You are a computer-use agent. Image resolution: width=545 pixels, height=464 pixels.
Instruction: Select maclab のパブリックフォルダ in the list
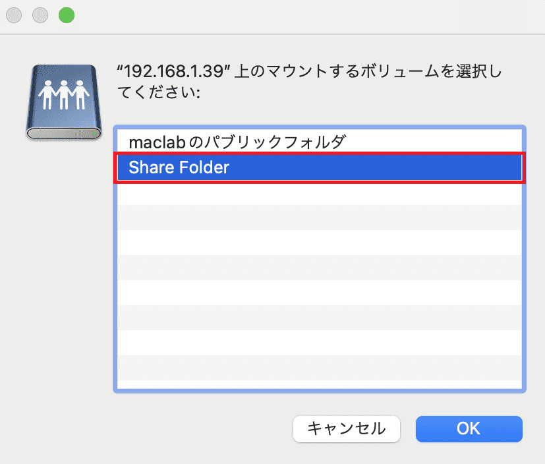[320, 142]
